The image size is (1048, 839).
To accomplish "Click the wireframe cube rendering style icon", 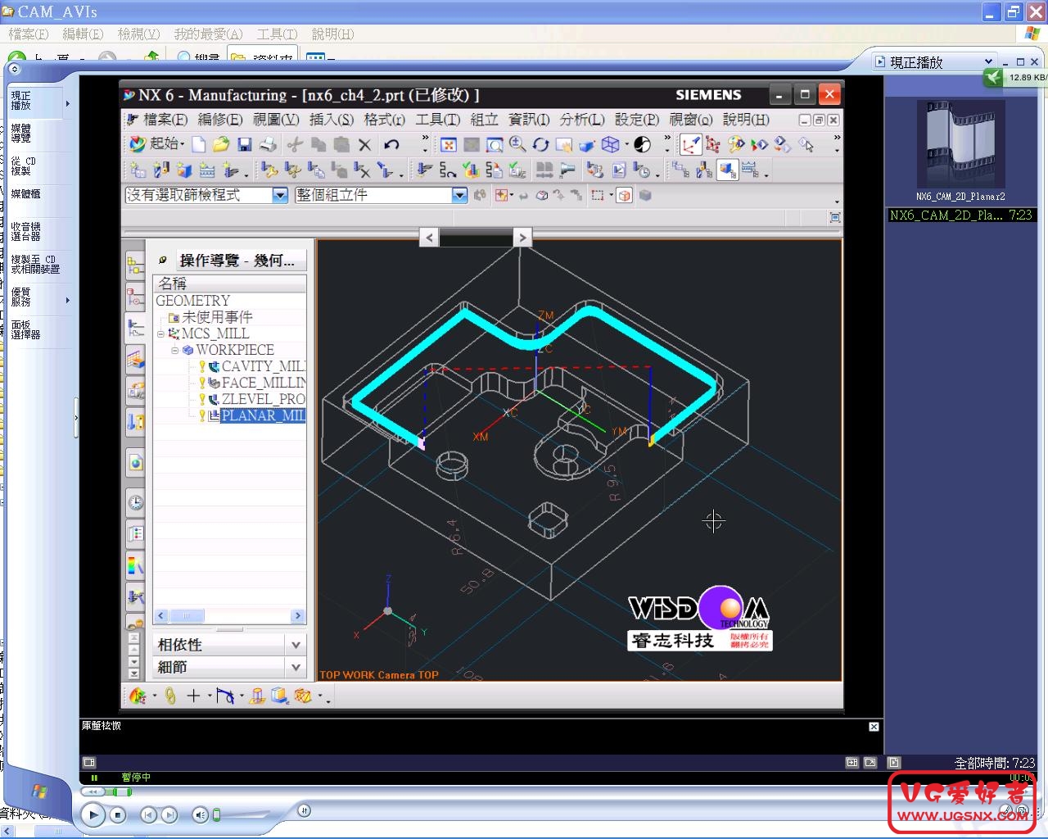I will pos(610,144).
